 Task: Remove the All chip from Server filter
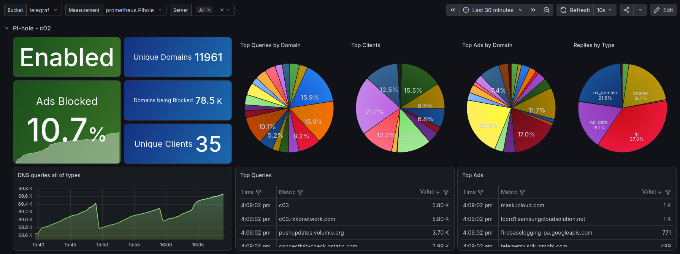click(x=209, y=10)
